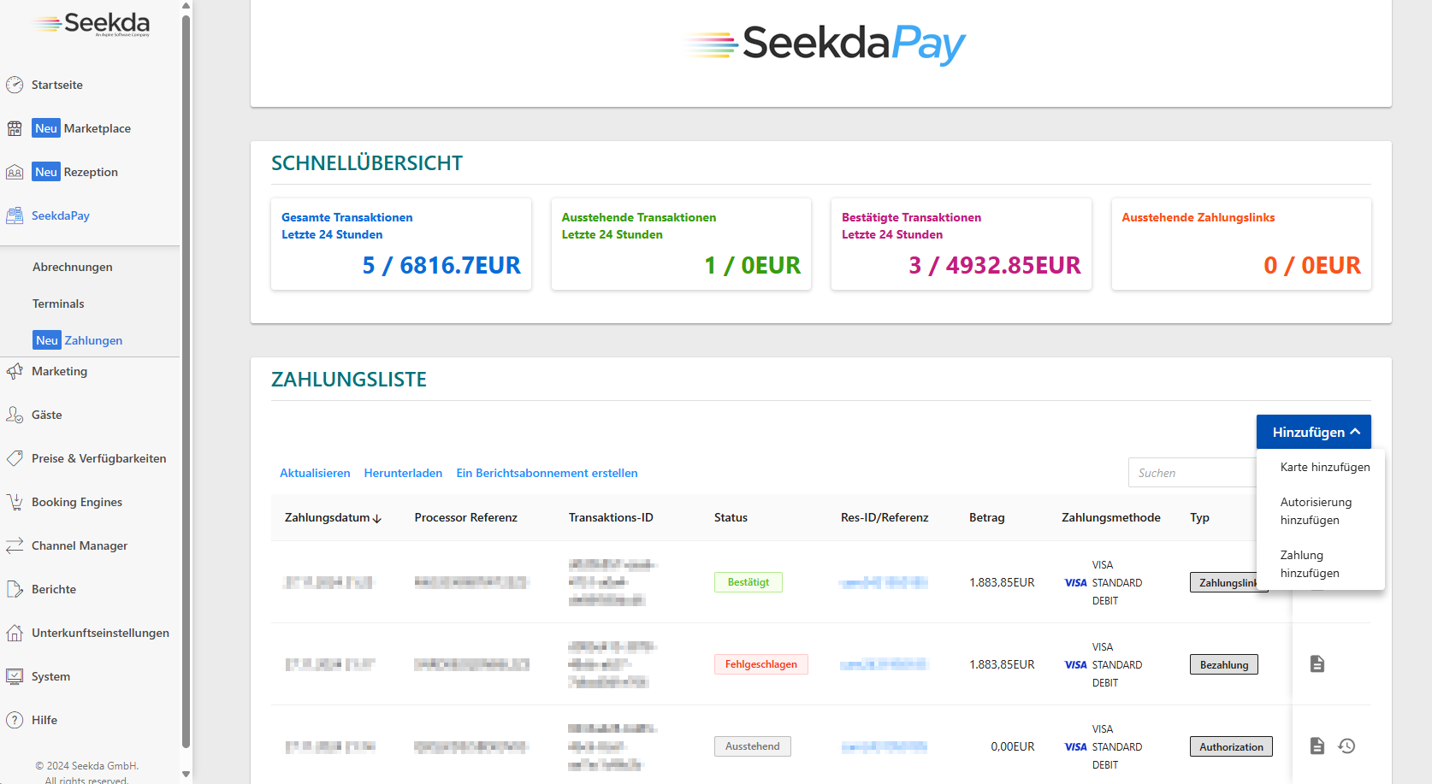Collapse the Hinzufügen dropdown chevron

tap(1356, 431)
